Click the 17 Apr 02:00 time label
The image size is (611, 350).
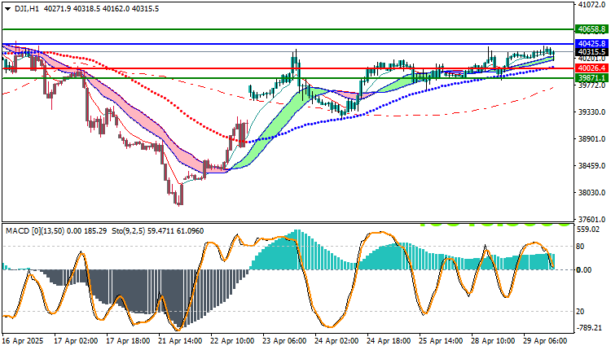pyautogui.click(x=76, y=341)
